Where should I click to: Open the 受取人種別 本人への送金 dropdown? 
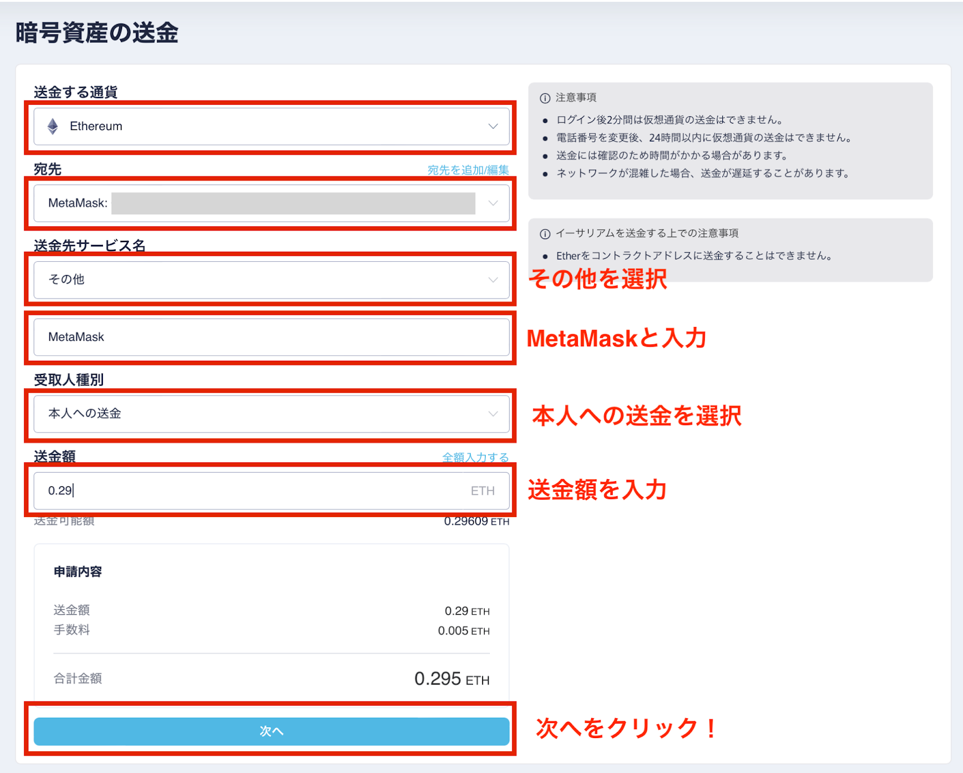click(x=271, y=414)
